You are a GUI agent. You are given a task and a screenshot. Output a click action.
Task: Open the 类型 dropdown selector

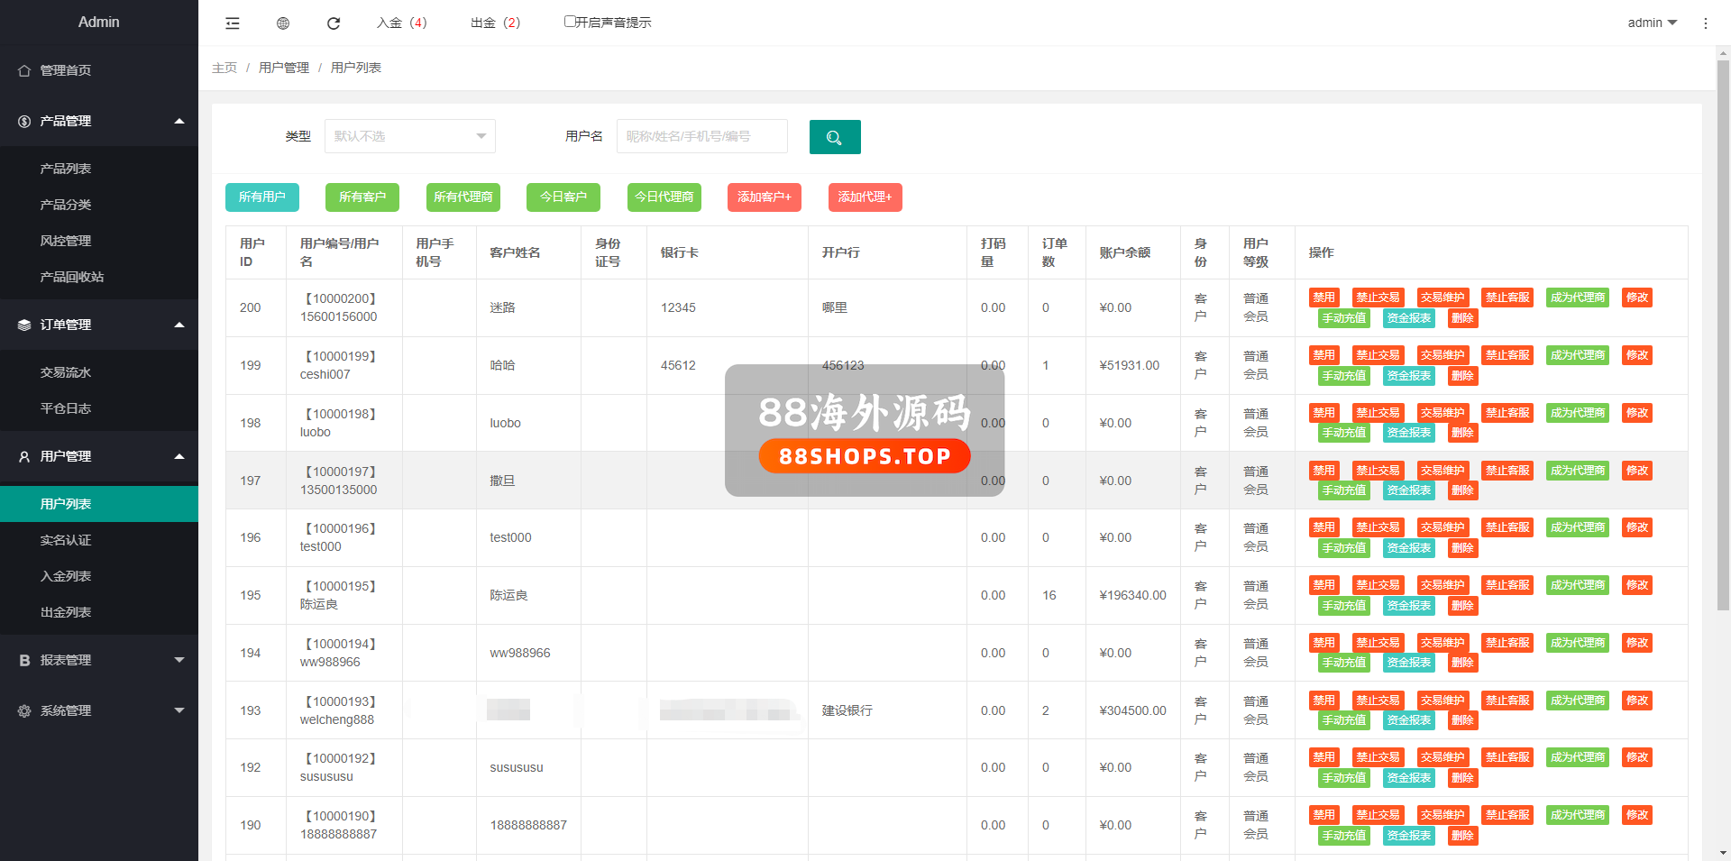[x=409, y=136]
